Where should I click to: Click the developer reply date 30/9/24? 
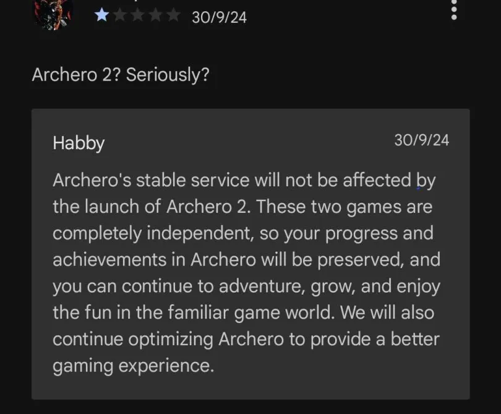click(421, 140)
